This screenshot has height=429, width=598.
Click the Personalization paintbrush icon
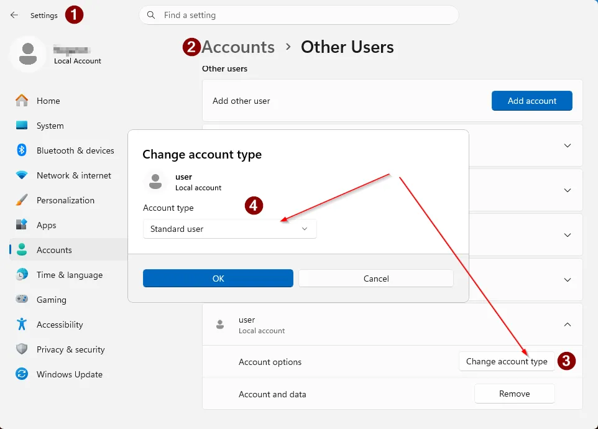22,200
